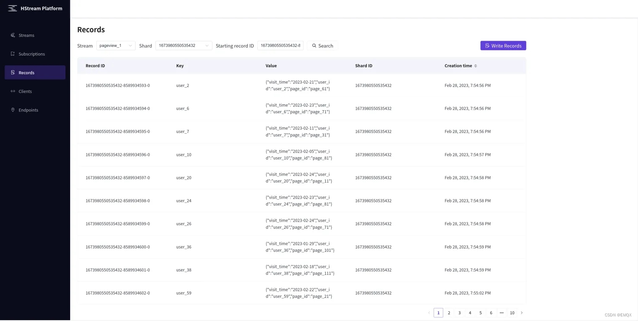Navigate to the Endpoints section
This screenshot has width=638, height=321.
tap(28, 110)
